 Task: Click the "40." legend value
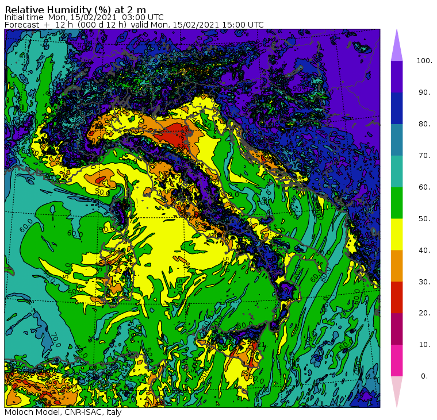point(424,250)
